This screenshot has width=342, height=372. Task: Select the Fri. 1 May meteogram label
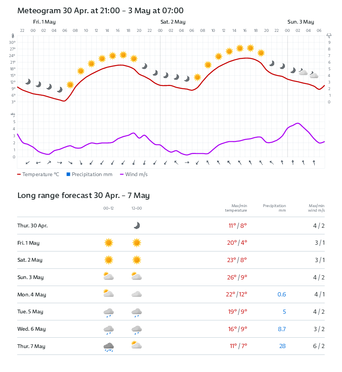coord(44,22)
